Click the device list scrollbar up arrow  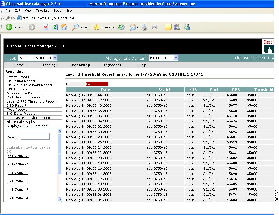coord(60,131)
